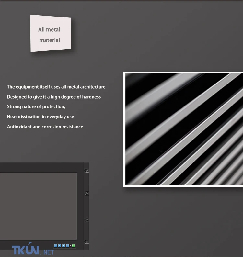Click the green Power button on monitor
This screenshot has width=243, height=257.
pos(73,246)
